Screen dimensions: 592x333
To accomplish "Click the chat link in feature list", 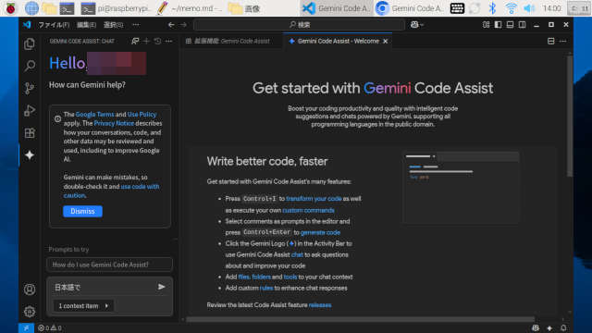I will [297, 254].
